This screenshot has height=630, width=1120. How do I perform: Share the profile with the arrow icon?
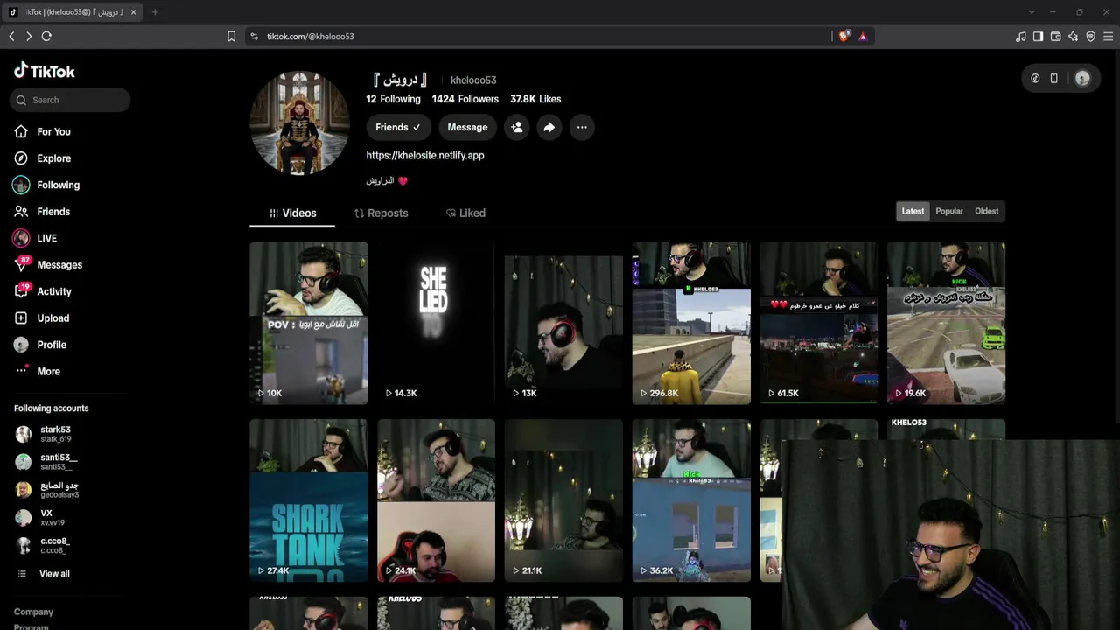coord(549,127)
